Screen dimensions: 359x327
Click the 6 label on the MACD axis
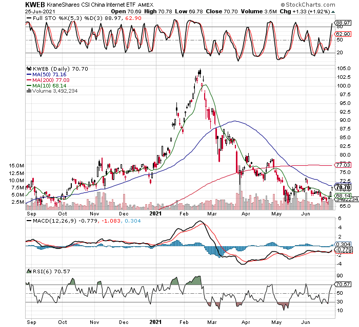(340, 218)
